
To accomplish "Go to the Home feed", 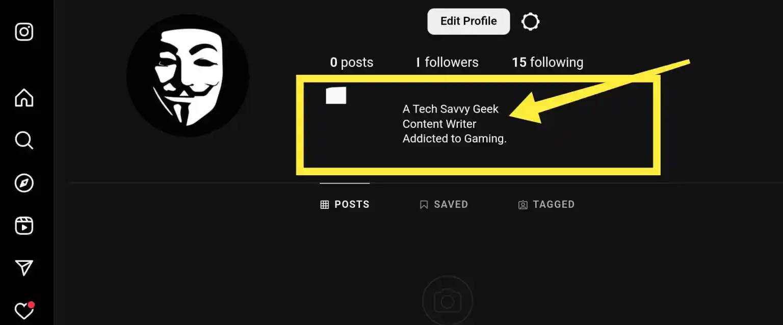I will tap(24, 98).
